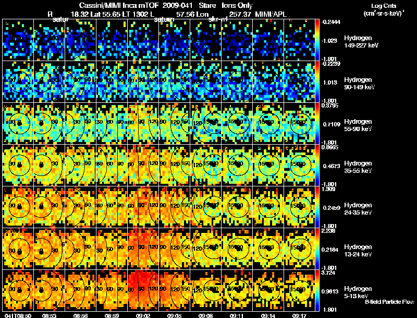Click the 'Hydrogen 5-13 keV' row label
The image size is (417, 318).
358,292
